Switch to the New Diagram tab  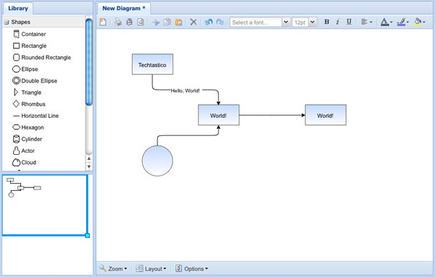tap(124, 8)
